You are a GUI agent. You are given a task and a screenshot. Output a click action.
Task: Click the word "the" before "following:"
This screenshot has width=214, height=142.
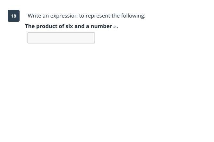(116, 16)
